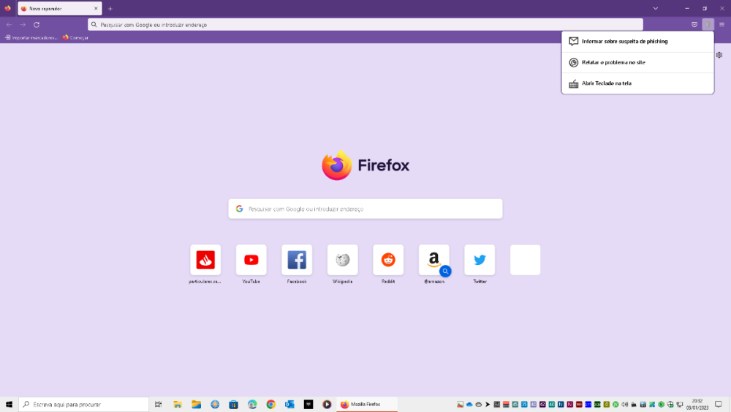
Task: Open new tab personalization gear
Action: coord(719,55)
